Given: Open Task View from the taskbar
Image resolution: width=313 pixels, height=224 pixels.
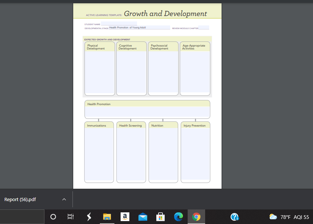Looking at the screenshot, I should pyautogui.click(x=70, y=216).
